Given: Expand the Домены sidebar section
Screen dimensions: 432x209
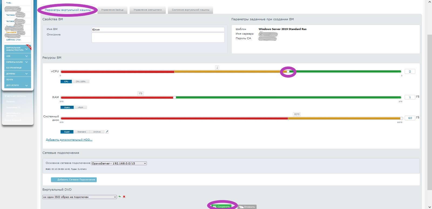Looking at the screenshot, I should 18,74.
